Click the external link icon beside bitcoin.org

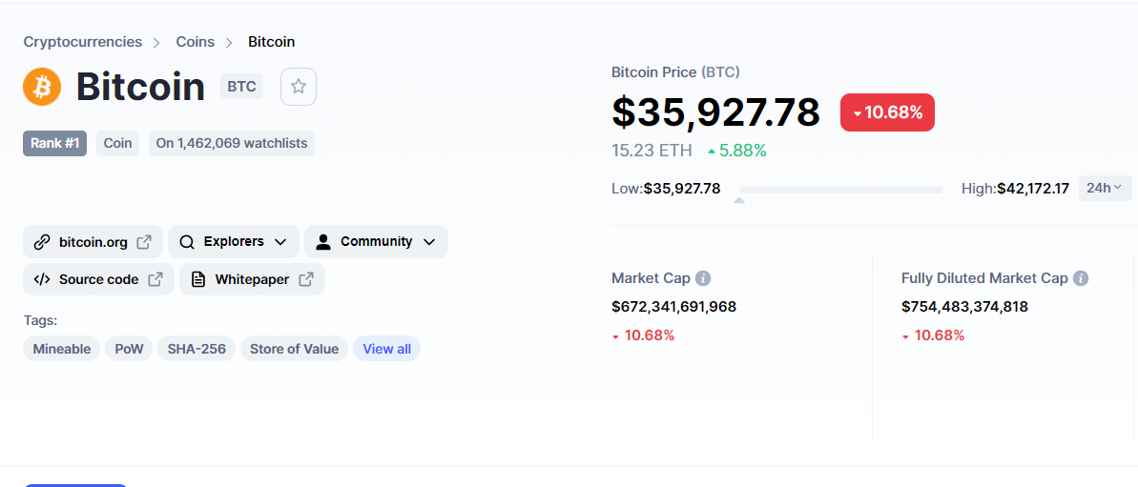tap(144, 241)
